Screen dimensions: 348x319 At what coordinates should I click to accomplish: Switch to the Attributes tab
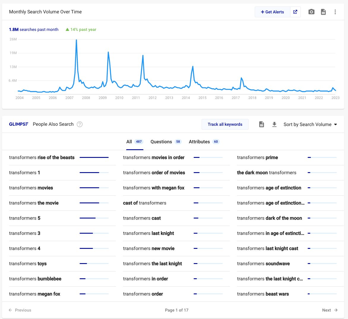[x=204, y=142]
